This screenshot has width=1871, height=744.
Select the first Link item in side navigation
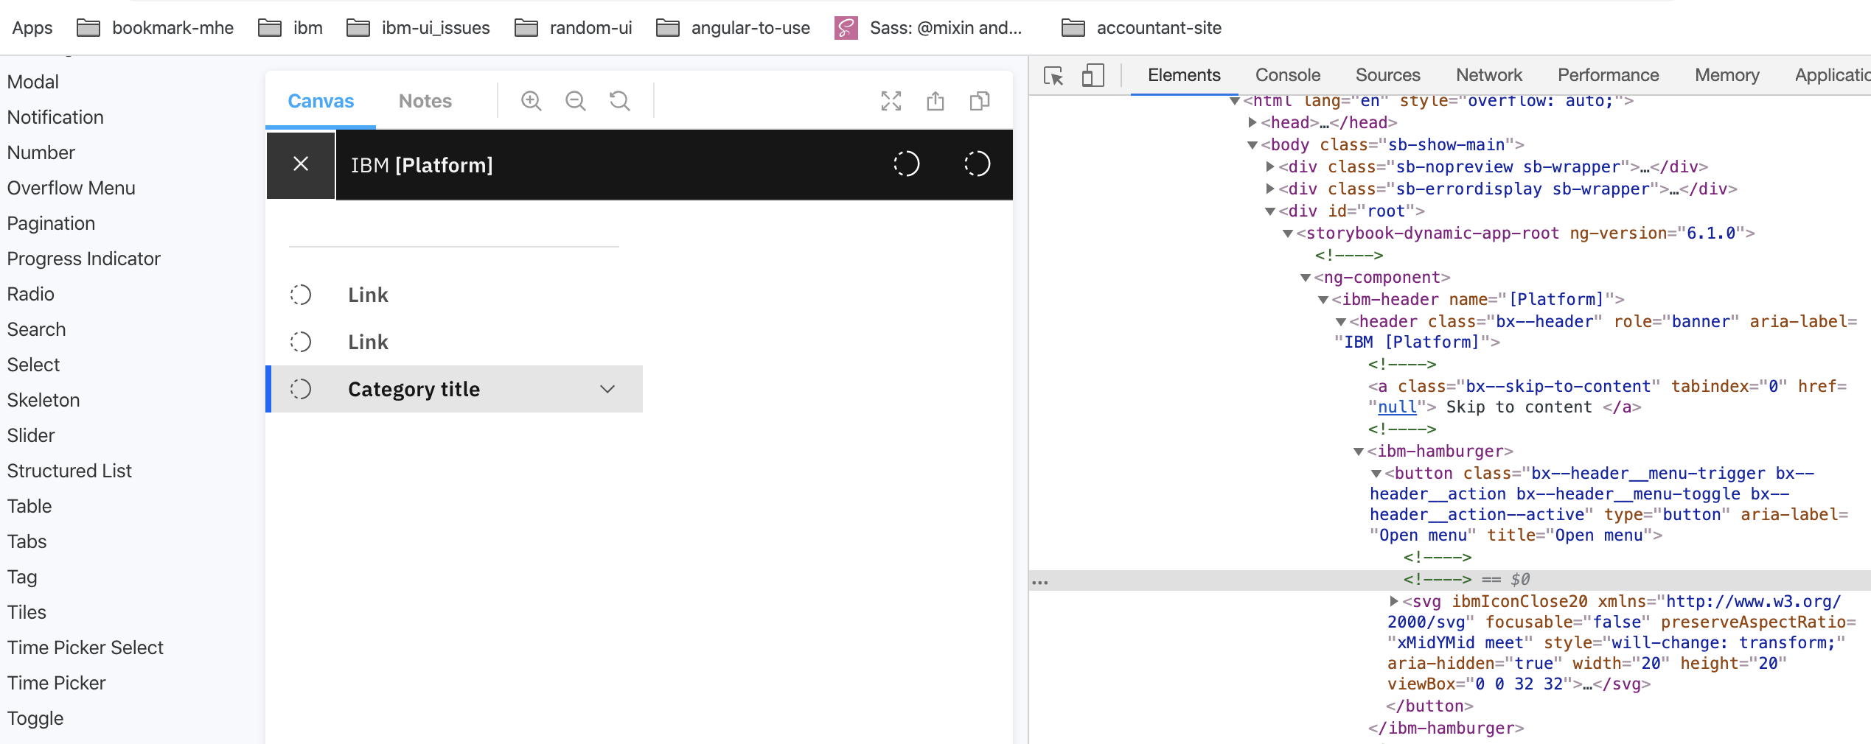368,294
